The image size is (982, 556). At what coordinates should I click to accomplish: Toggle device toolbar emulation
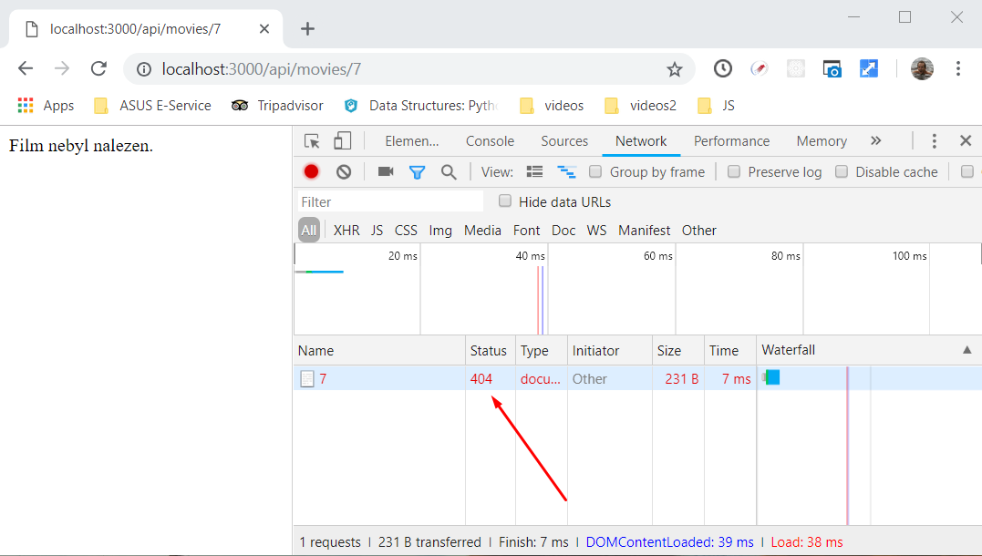click(x=343, y=140)
